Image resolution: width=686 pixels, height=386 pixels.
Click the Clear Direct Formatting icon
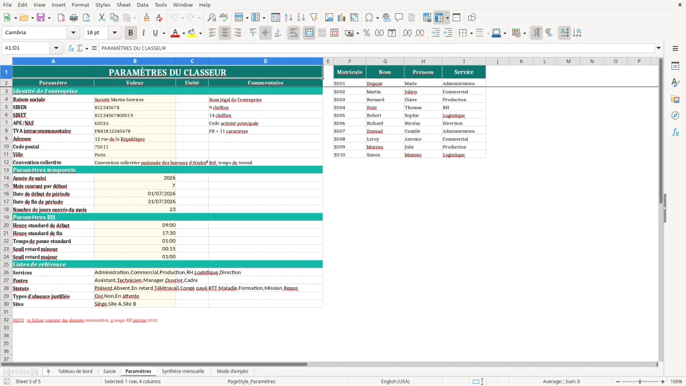(x=159, y=18)
